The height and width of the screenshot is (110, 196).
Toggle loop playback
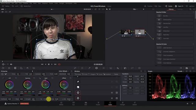pos(59,64)
